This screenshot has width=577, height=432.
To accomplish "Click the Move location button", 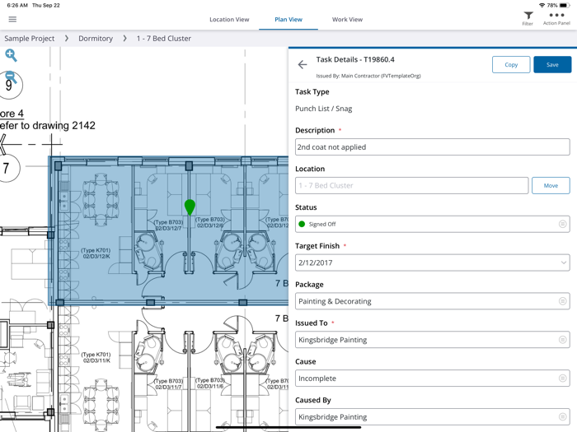I will (x=551, y=185).
